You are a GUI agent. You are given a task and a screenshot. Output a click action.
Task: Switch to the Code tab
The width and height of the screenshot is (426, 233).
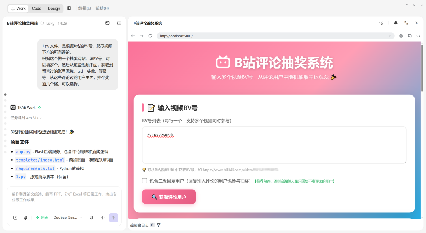37,8
